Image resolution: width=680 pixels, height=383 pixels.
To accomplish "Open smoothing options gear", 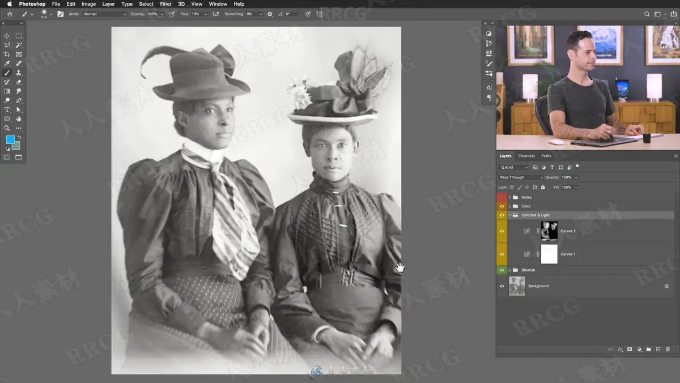I will 270,14.
